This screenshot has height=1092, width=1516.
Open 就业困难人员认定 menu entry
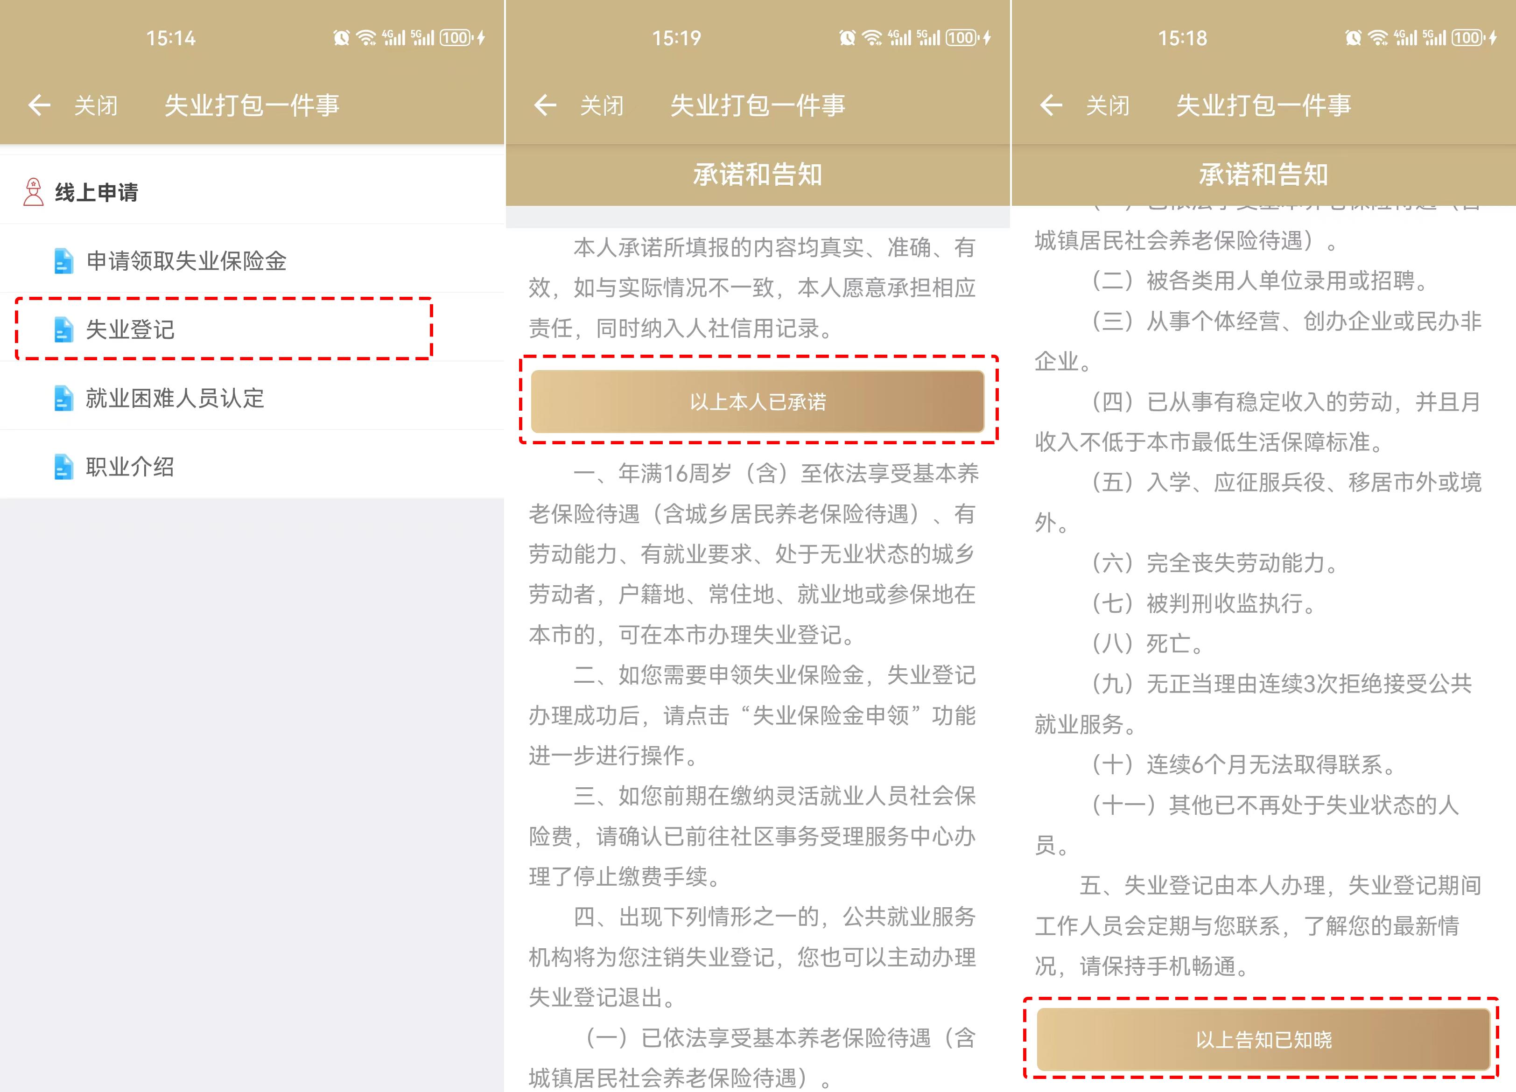pyautogui.click(x=175, y=399)
